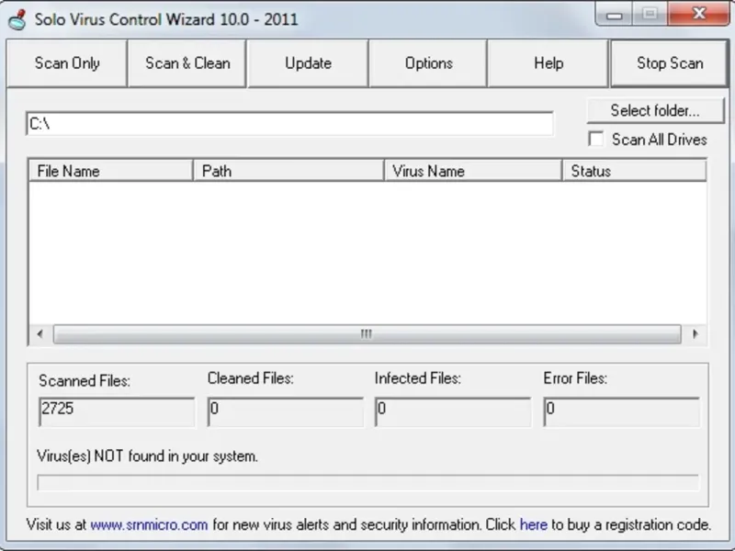Image resolution: width=735 pixels, height=551 pixels.
Task: Open Help
Action: pyautogui.click(x=548, y=63)
